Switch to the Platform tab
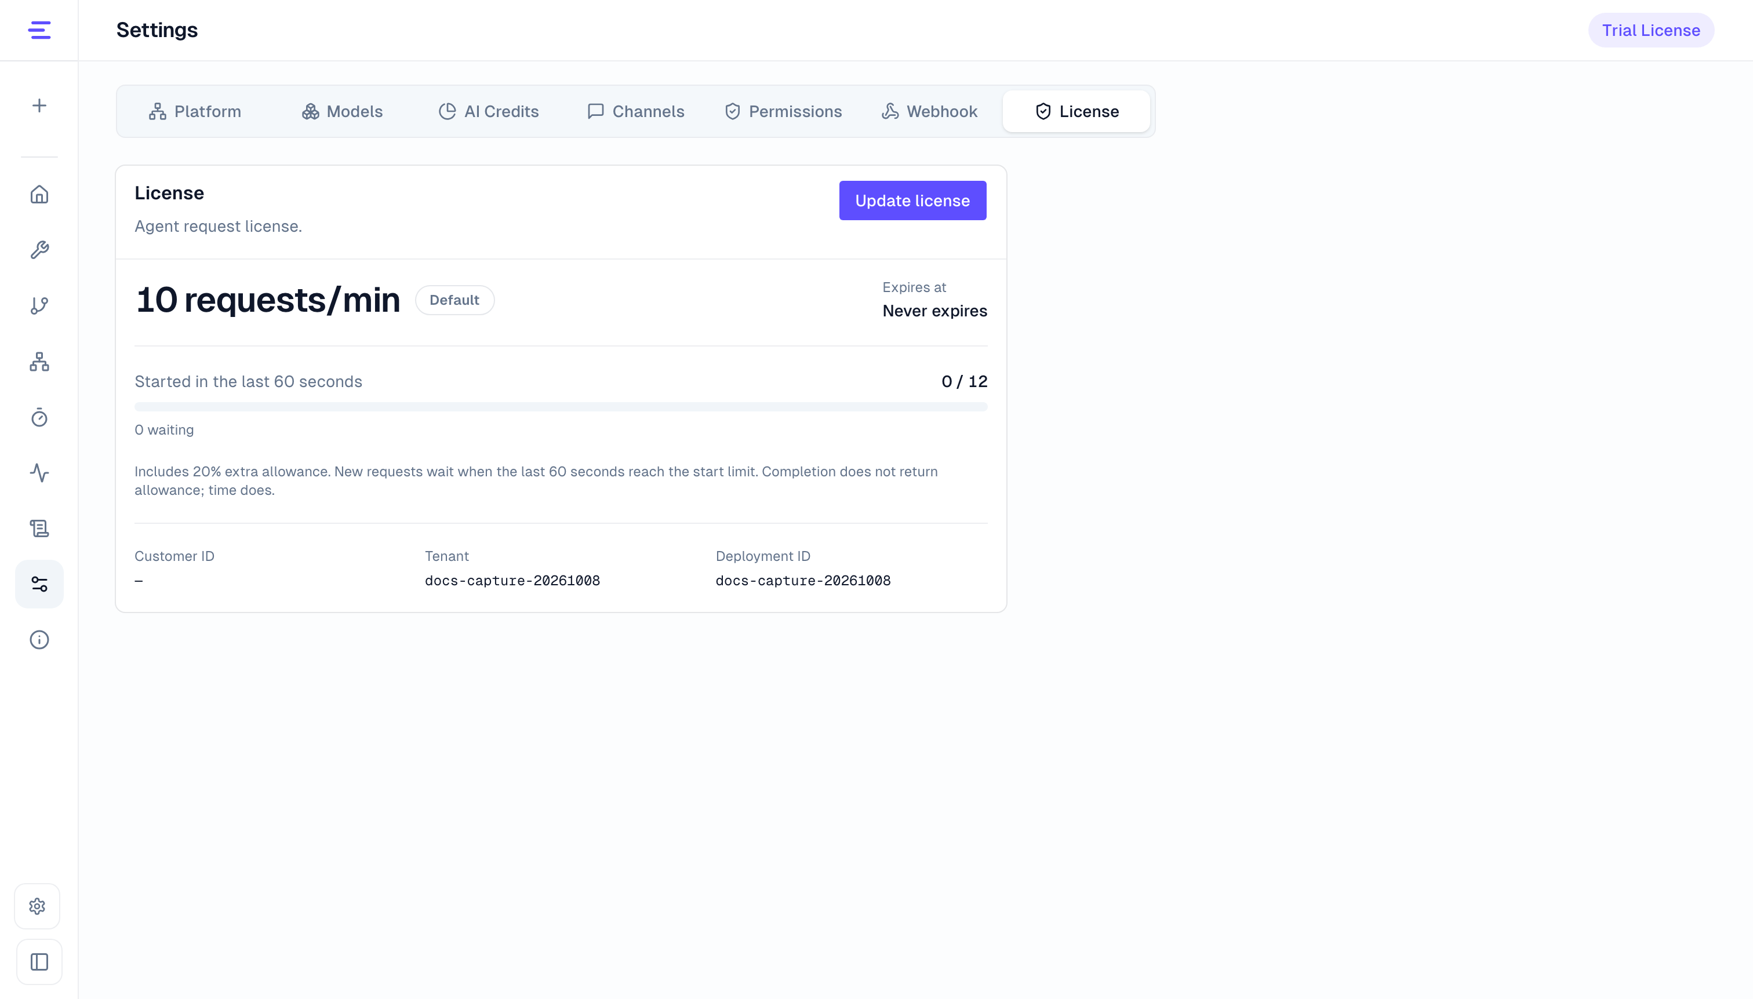The image size is (1753, 999). [x=195, y=111]
